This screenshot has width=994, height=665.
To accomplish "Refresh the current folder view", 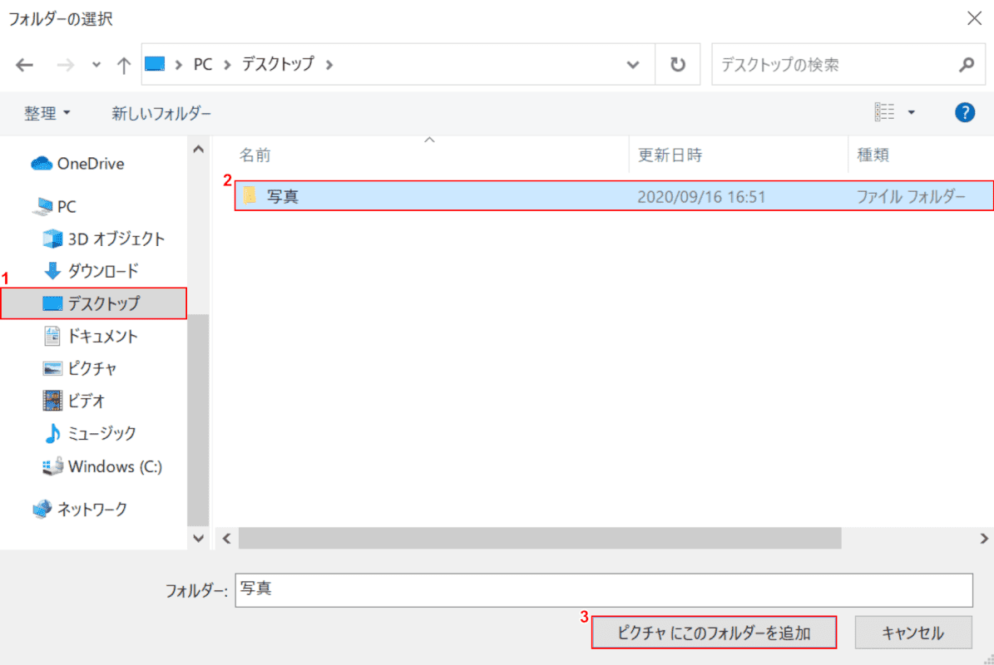I will point(678,65).
